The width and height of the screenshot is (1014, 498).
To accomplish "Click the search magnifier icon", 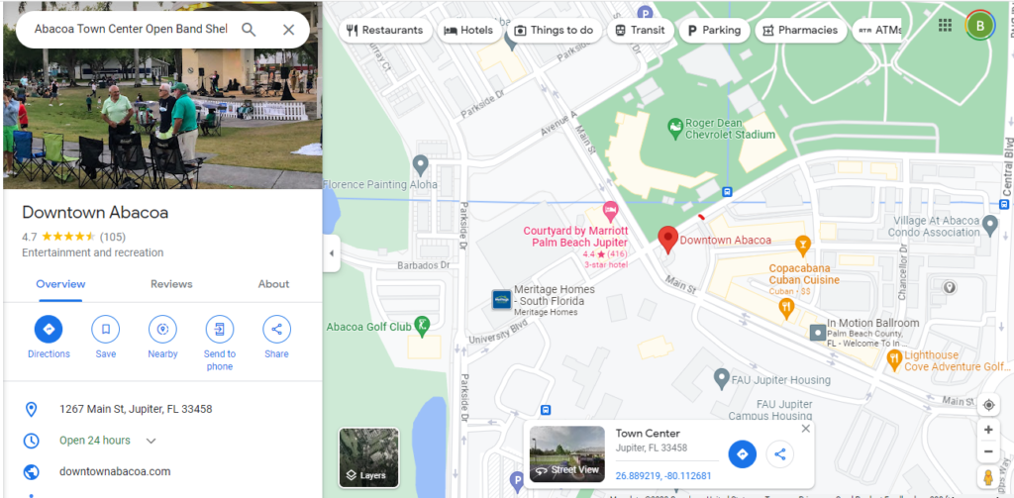I will click(249, 30).
